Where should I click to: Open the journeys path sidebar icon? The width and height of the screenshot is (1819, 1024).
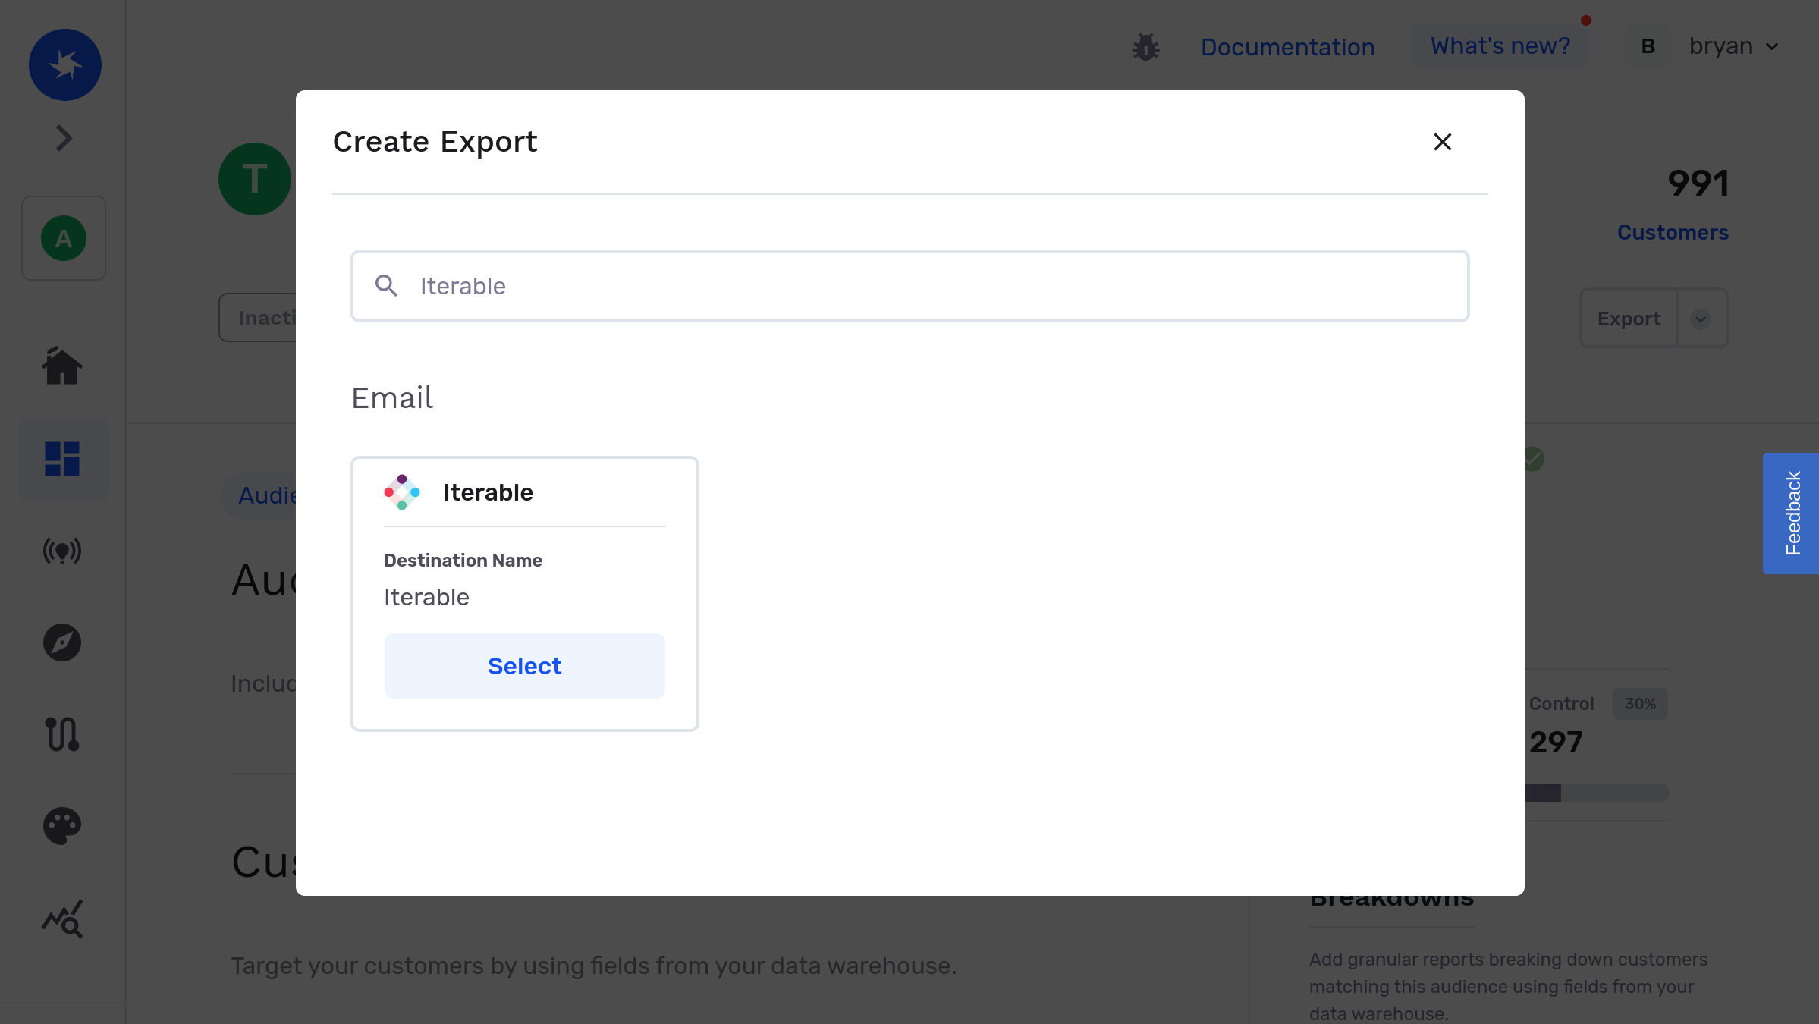point(62,734)
